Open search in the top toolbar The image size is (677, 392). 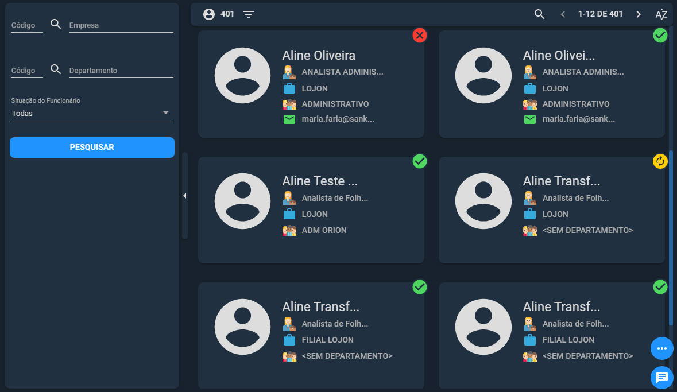tap(539, 14)
